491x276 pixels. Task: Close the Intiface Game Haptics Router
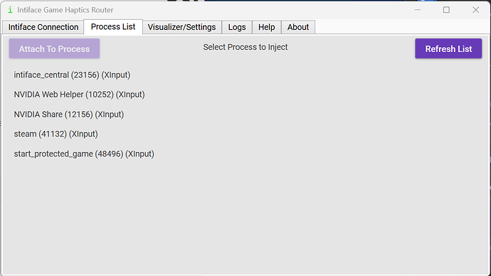point(475,10)
